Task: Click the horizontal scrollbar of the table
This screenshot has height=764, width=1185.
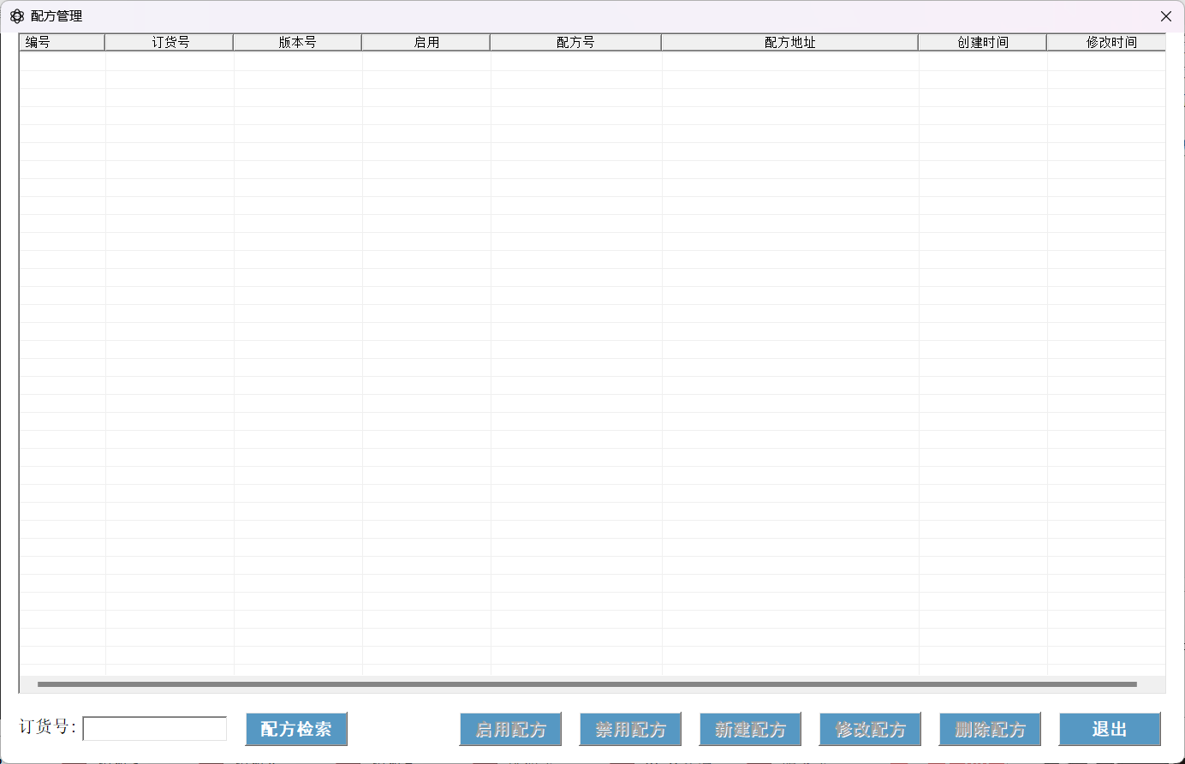Action: (x=587, y=684)
